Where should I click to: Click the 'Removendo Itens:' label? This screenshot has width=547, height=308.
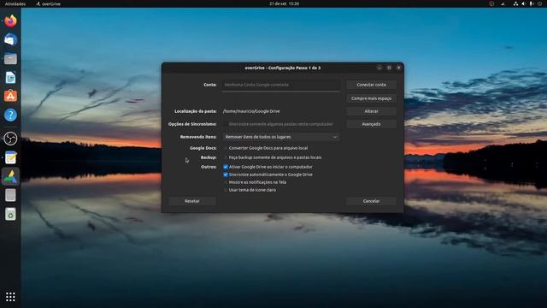tap(198, 137)
